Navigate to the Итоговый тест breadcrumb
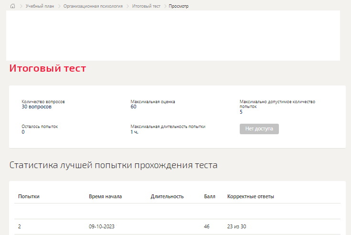 pyautogui.click(x=146, y=6)
